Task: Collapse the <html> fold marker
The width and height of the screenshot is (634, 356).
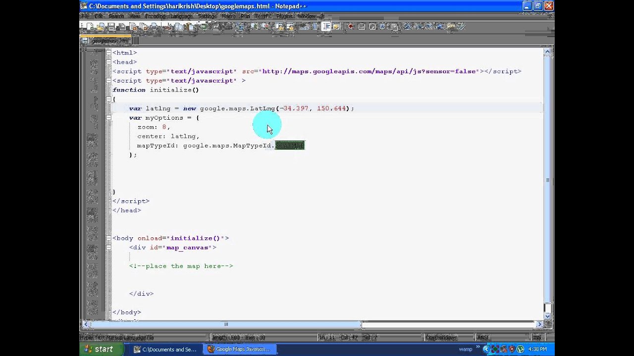Action: coord(108,52)
